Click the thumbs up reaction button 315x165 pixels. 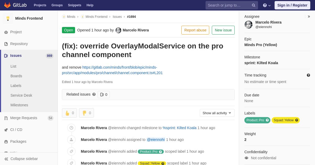click(69, 113)
